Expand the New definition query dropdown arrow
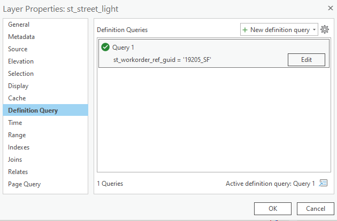This screenshot has width=337, height=221. point(315,30)
